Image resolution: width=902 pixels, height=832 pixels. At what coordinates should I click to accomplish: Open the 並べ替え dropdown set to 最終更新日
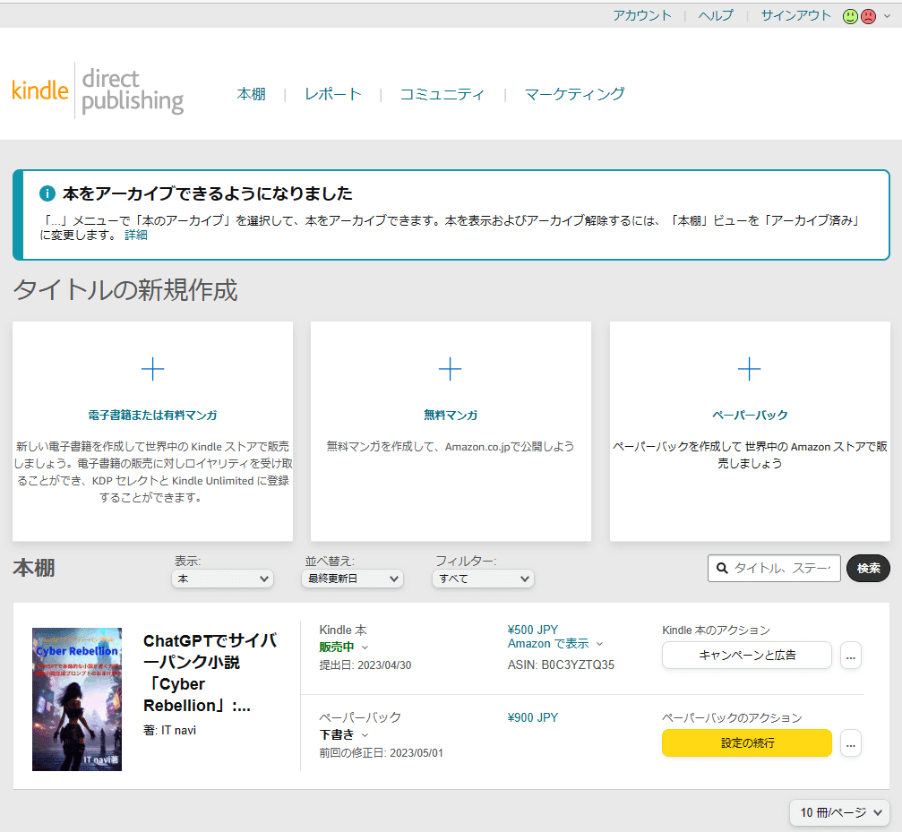point(353,579)
